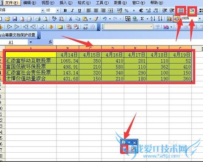Paste using the clipboard icon

(x=85, y=19)
